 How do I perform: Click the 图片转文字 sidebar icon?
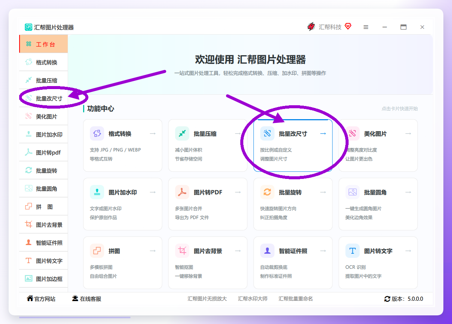29,261
